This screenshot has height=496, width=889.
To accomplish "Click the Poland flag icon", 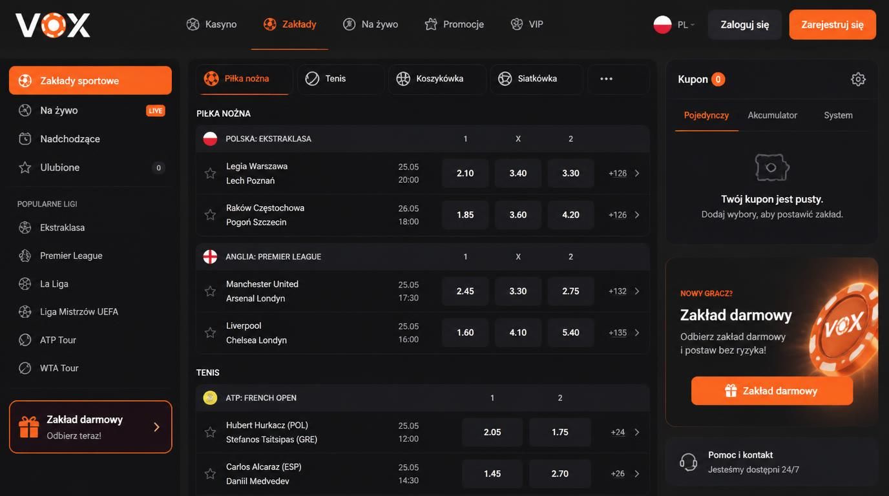I will click(x=663, y=25).
